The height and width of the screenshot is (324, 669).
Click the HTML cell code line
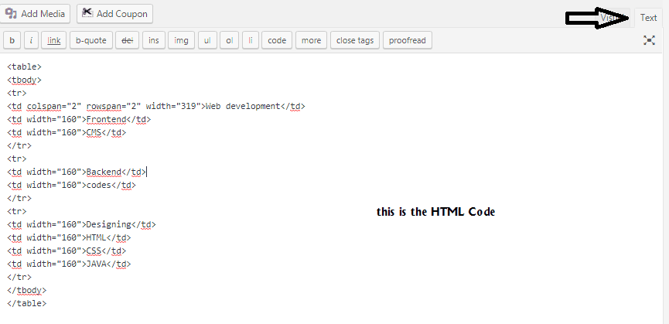(69, 238)
